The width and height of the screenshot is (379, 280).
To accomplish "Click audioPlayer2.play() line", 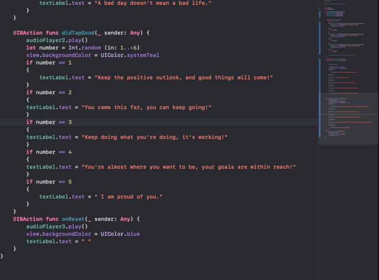I will pyautogui.click(x=57, y=41).
